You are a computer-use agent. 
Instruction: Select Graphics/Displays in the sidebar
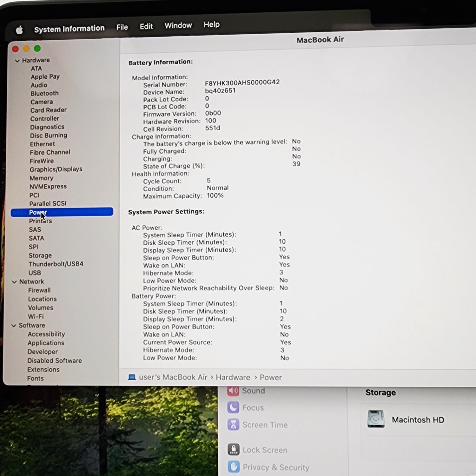coord(56,169)
